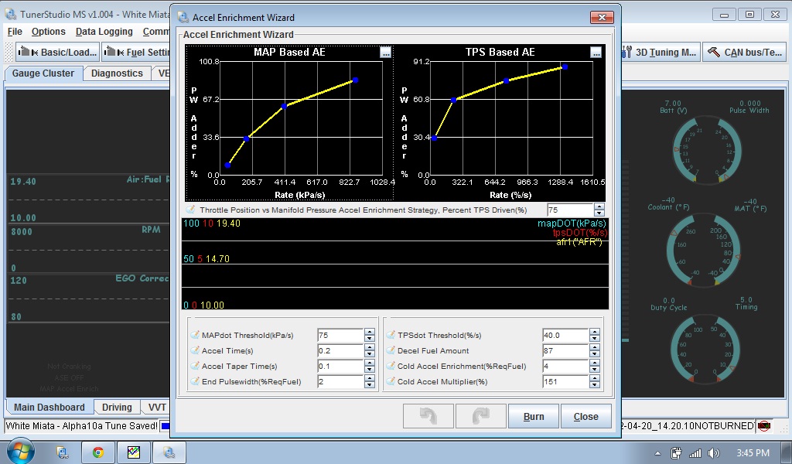792x464 pixels.
Task: Click the Close button in wizard
Action: (x=585, y=416)
